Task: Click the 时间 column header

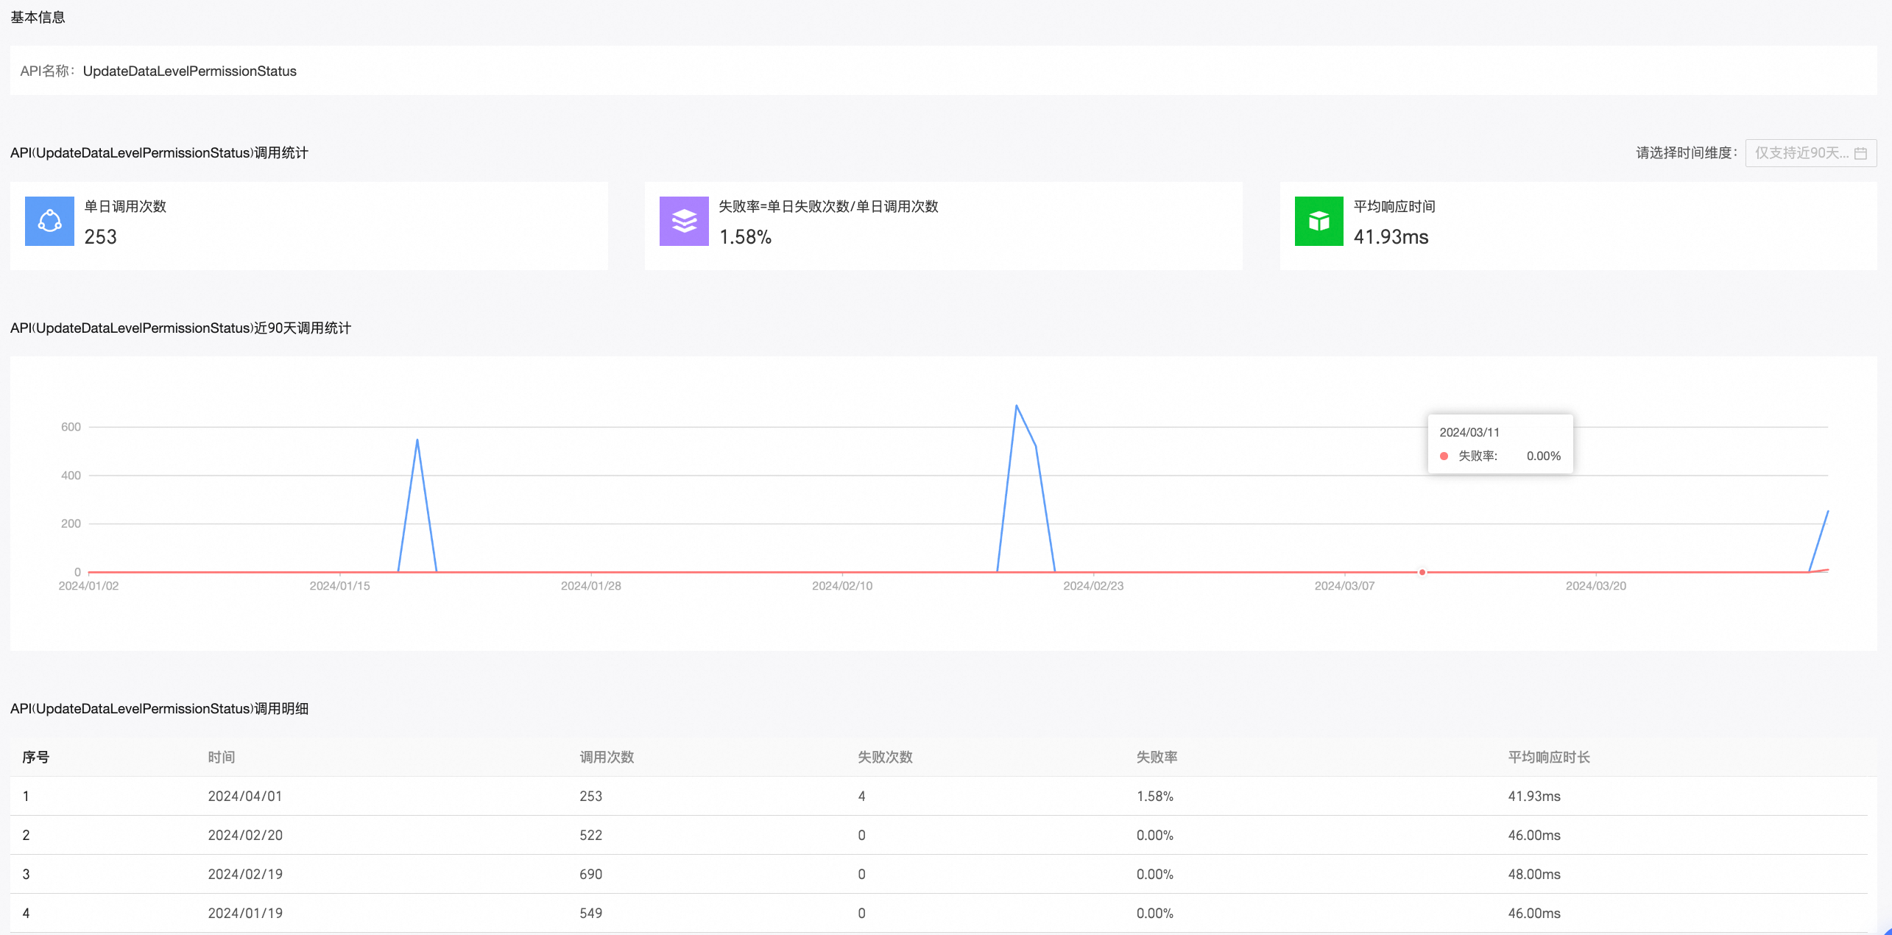Action: [x=221, y=757]
